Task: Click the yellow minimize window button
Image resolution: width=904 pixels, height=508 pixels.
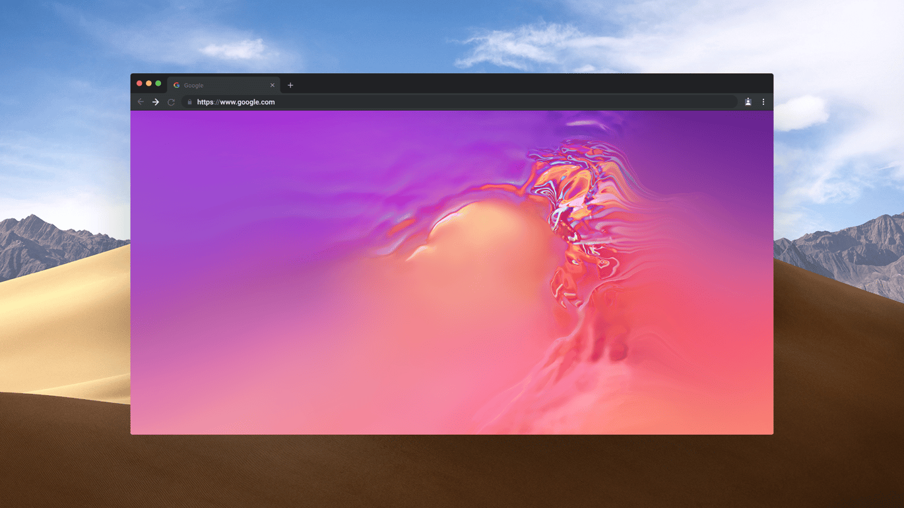Action: 148,84
